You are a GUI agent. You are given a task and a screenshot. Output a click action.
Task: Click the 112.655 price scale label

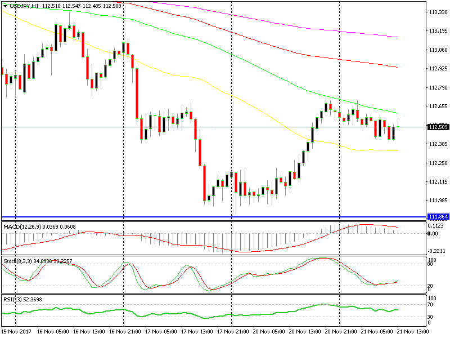[x=438, y=106]
